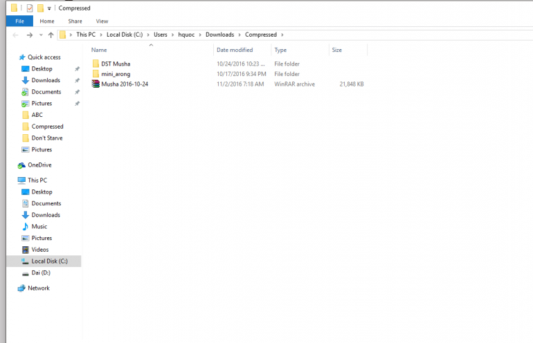The width and height of the screenshot is (533, 343).
Task: Select the Musha 2016-10-24 WinRAR archive
Action: tap(124, 84)
